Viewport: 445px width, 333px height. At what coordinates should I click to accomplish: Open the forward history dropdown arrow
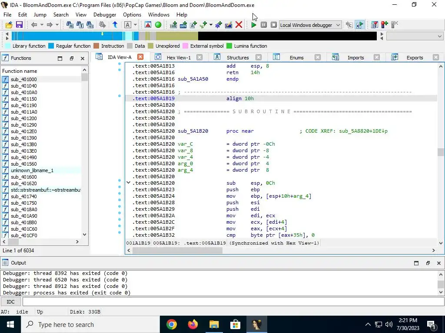pyautogui.click(x=57, y=25)
